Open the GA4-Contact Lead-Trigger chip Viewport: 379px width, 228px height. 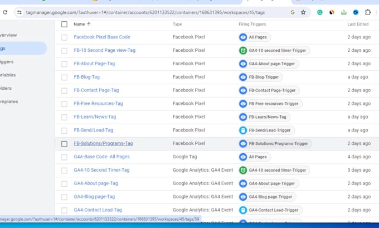point(270,210)
